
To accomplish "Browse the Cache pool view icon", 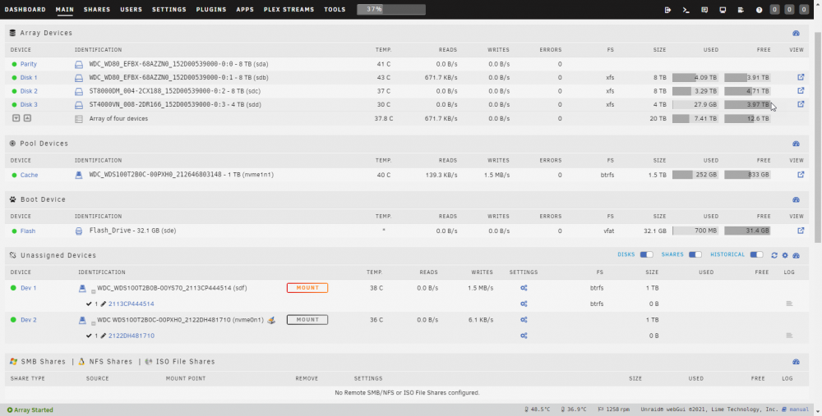I will pos(801,174).
